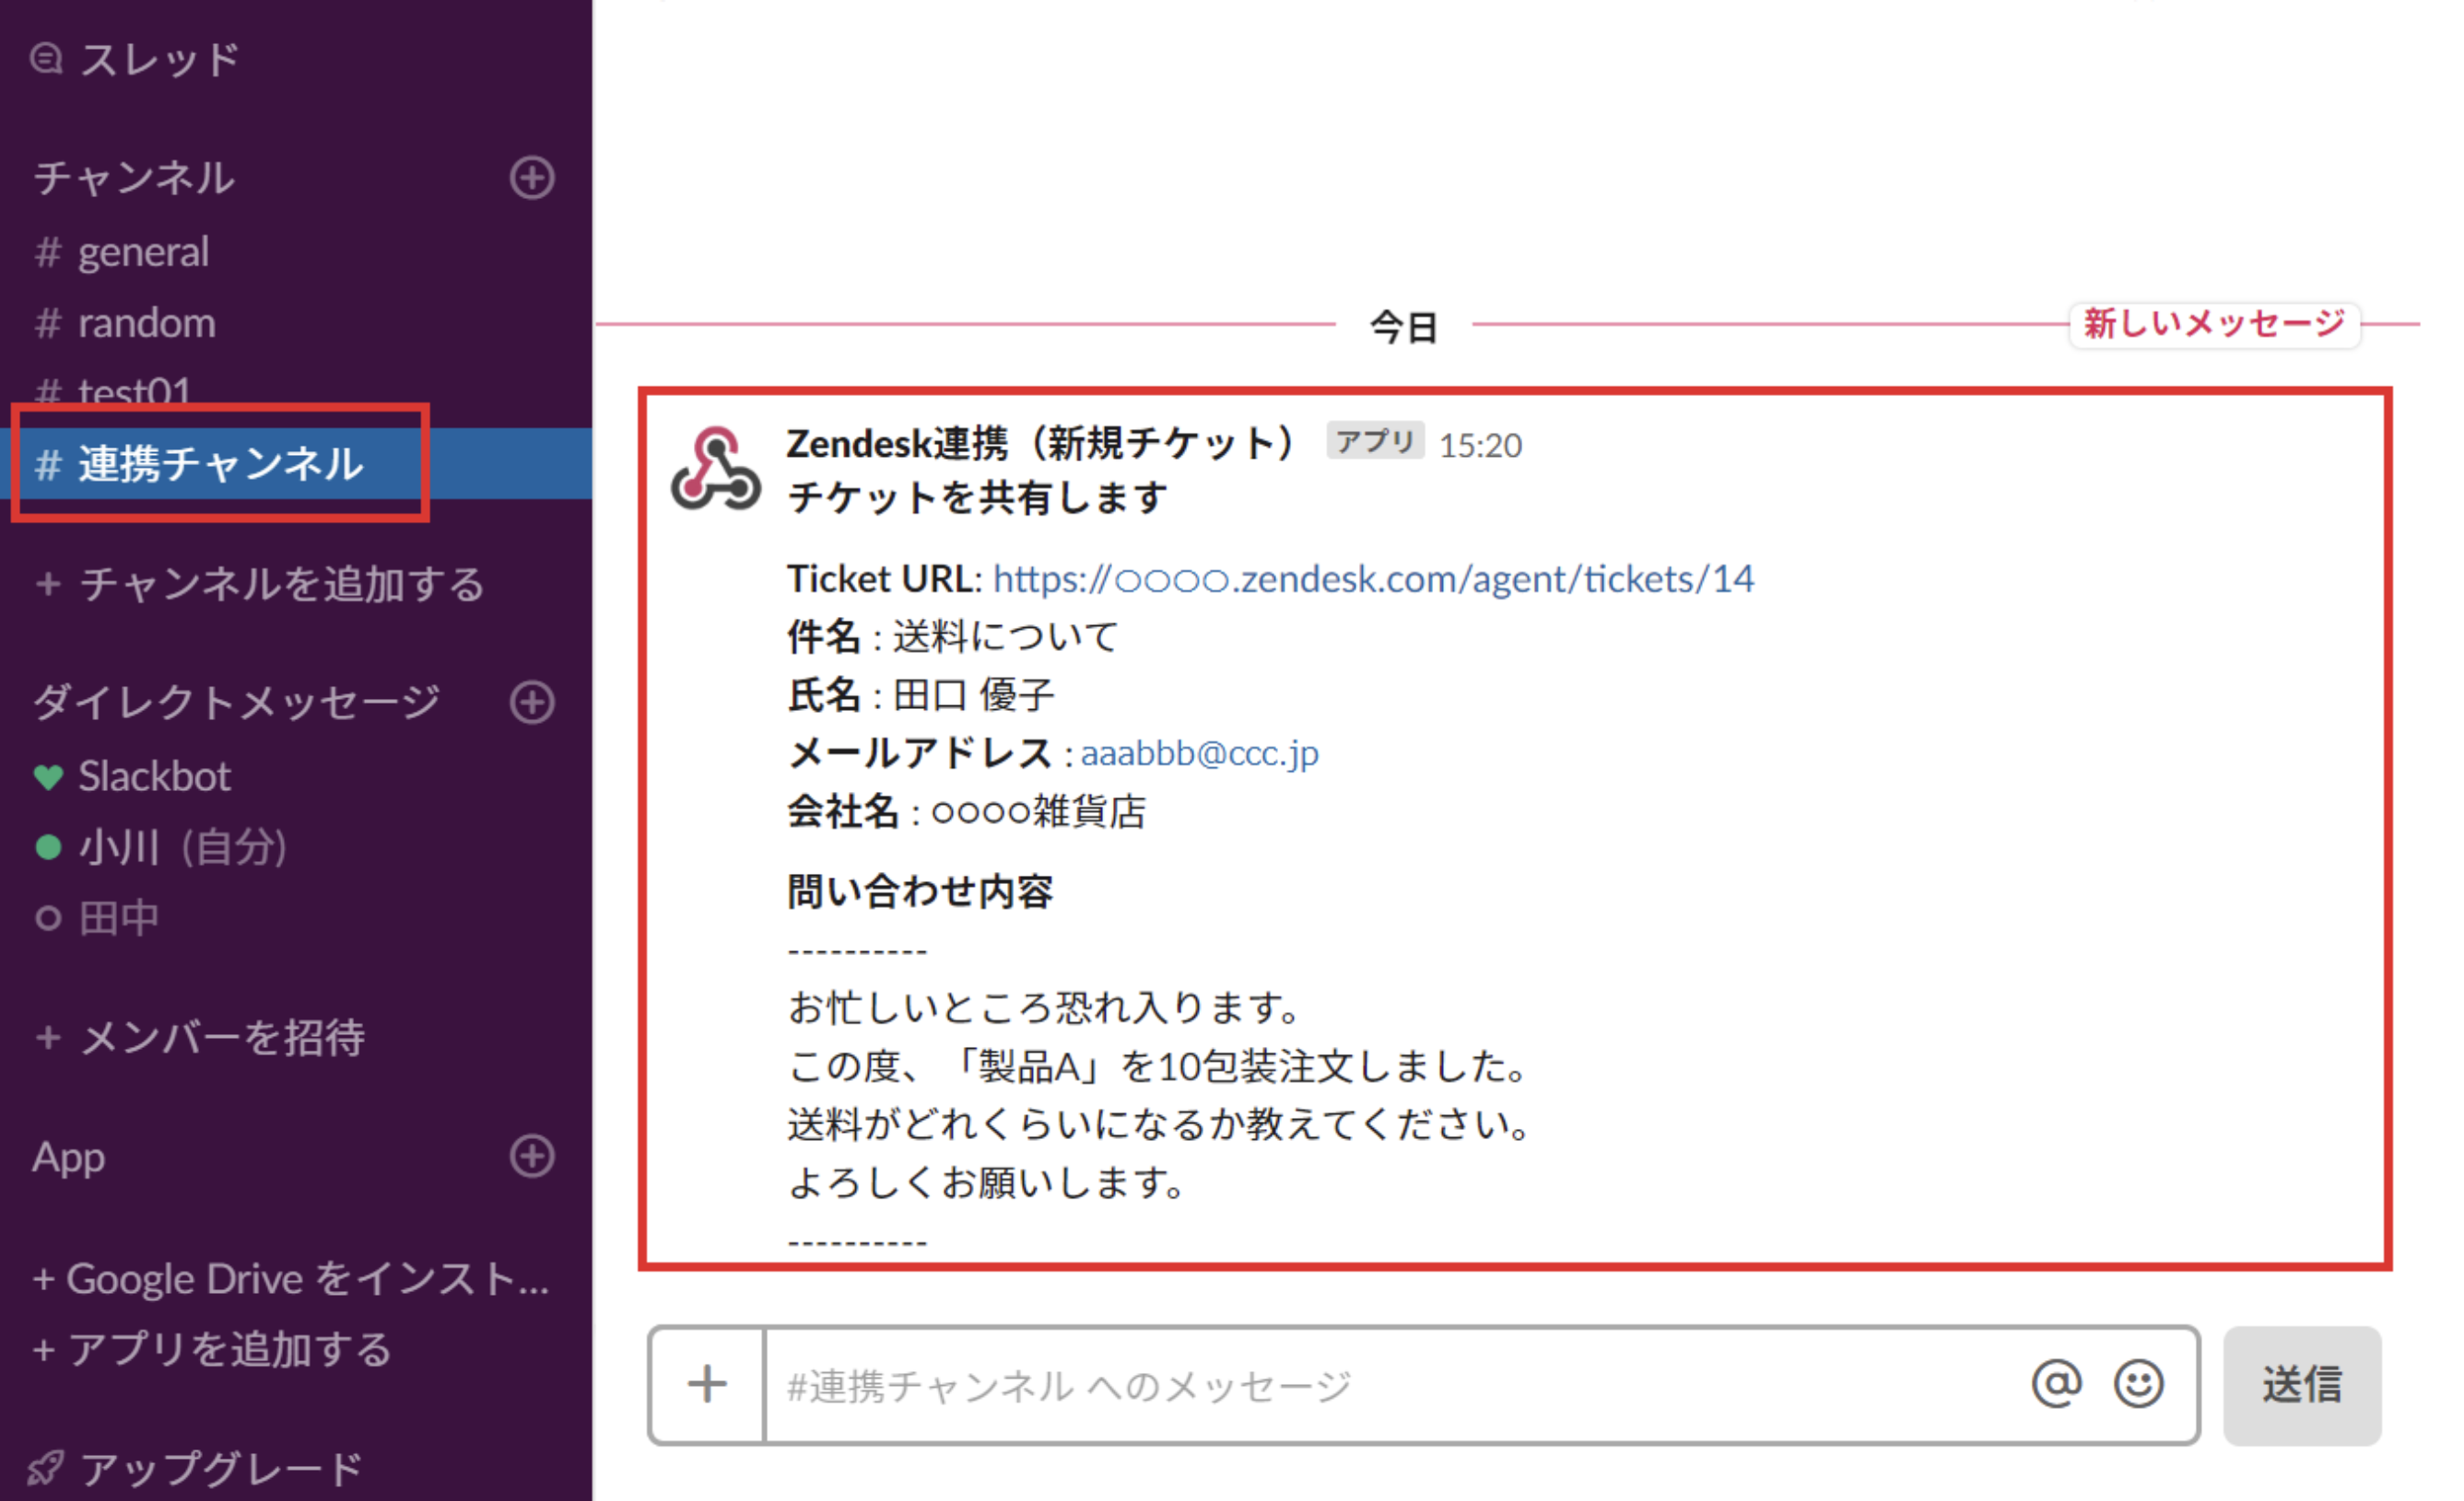
Task: Click the 送信 send button
Action: coord(2302,1385)
